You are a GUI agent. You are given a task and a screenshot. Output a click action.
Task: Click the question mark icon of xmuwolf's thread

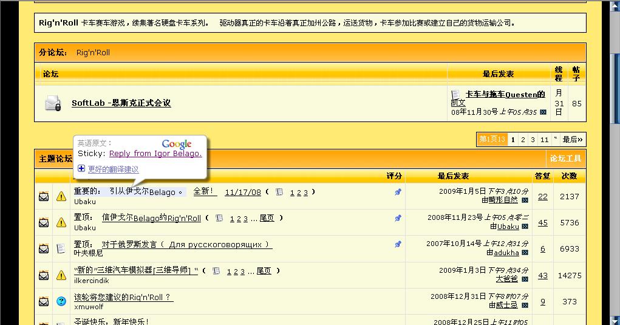[x=61, y=301]
